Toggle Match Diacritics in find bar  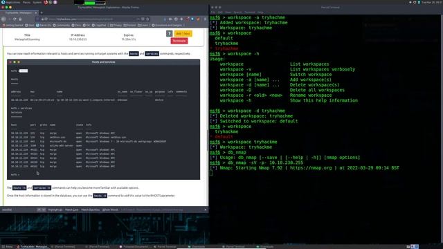[x=91, y=210]
